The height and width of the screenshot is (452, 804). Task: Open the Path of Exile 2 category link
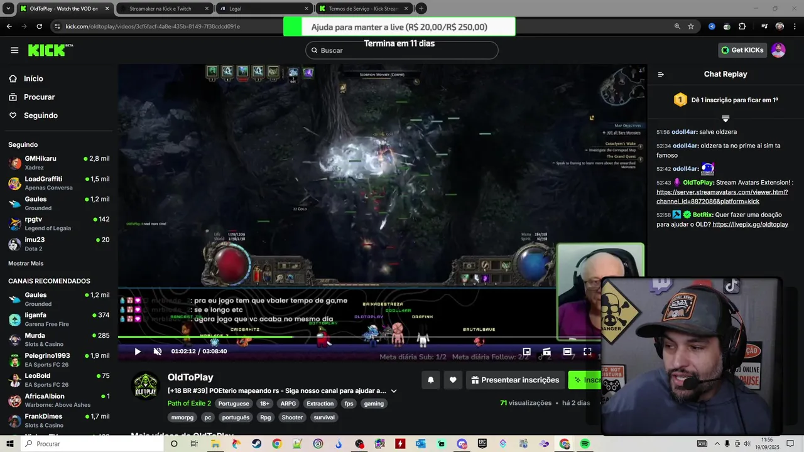tap(189, 403)
